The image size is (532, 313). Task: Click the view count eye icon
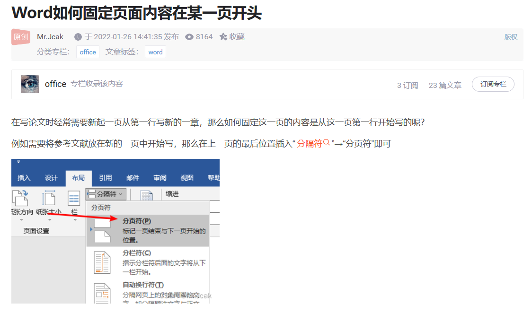tap(189, 37)
